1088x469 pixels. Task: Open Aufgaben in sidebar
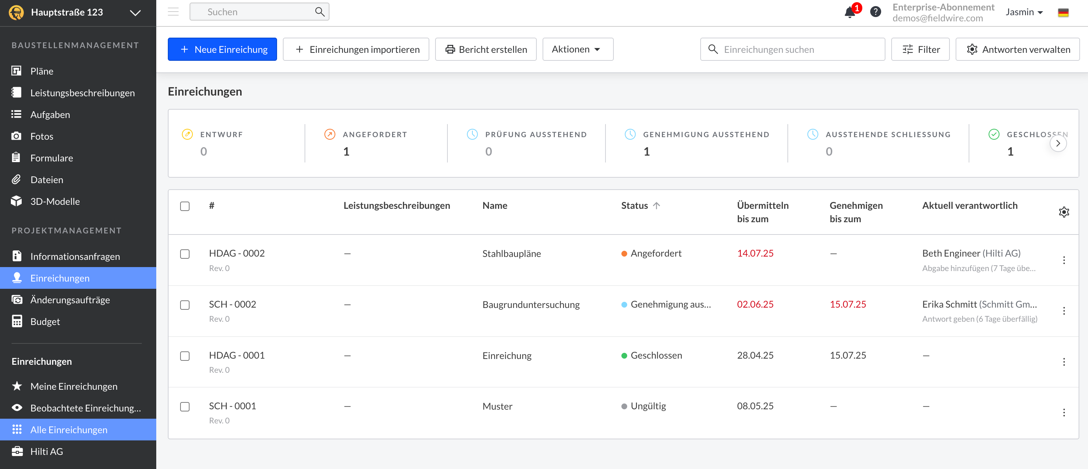(78, 114)
